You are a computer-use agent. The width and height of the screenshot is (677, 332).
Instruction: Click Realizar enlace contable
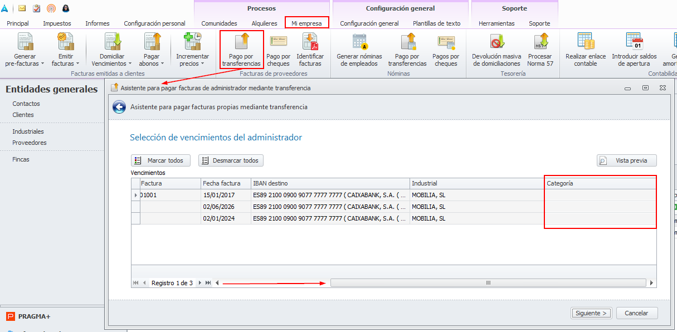[x=586, y=50]
